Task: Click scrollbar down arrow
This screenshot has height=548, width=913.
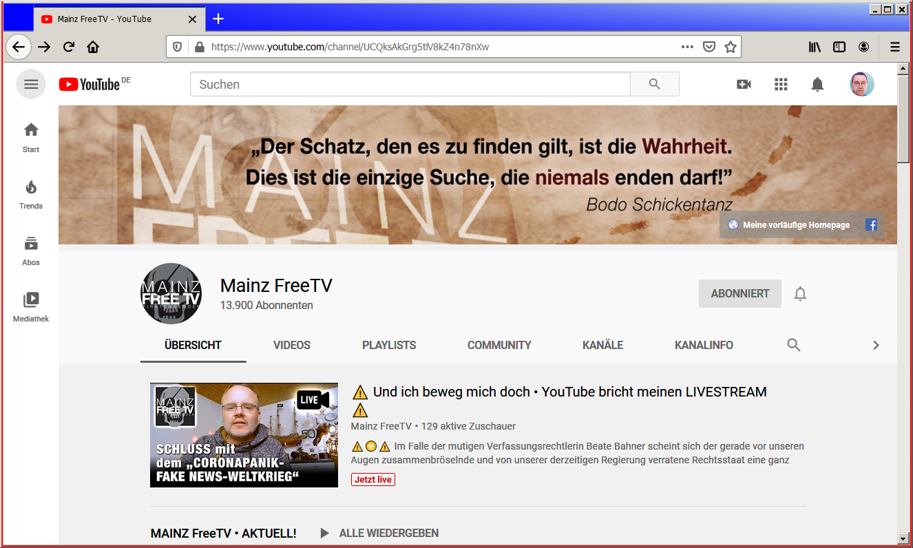Action: click(x=903, y=538)
